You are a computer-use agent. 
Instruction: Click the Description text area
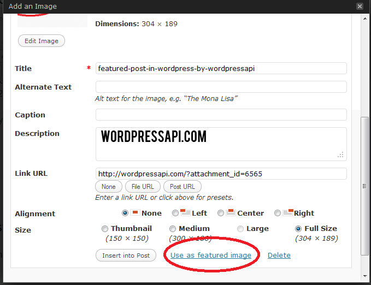coord(221,144)
